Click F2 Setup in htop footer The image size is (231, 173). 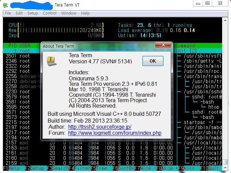pyautogui.click(x=36, y=168)
